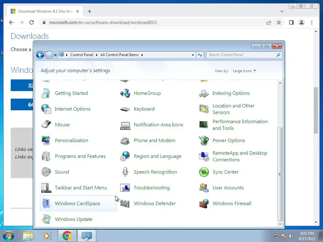Expand the address bar history dropdown
This screenshot has width=323, height=242.
click(x=193, y=55)
